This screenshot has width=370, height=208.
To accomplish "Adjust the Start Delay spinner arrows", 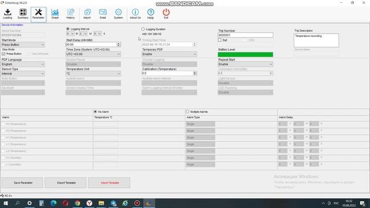I will [119, 44].
